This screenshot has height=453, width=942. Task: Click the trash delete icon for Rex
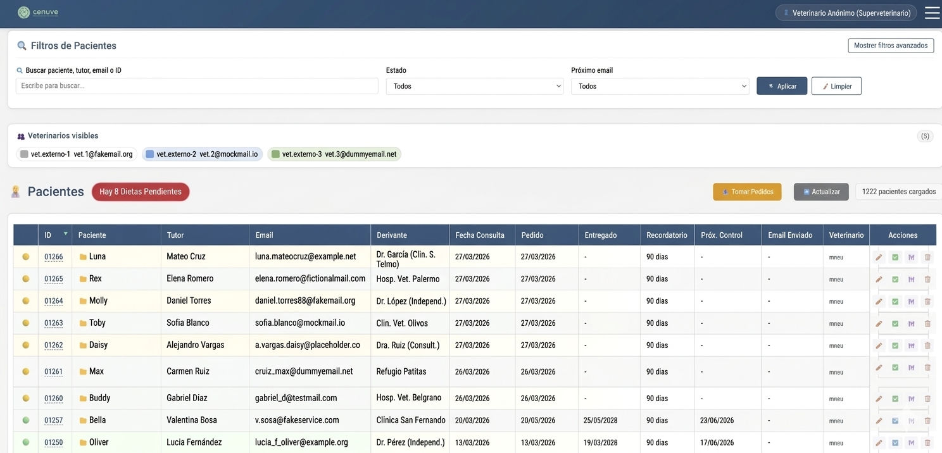(927, 279)
